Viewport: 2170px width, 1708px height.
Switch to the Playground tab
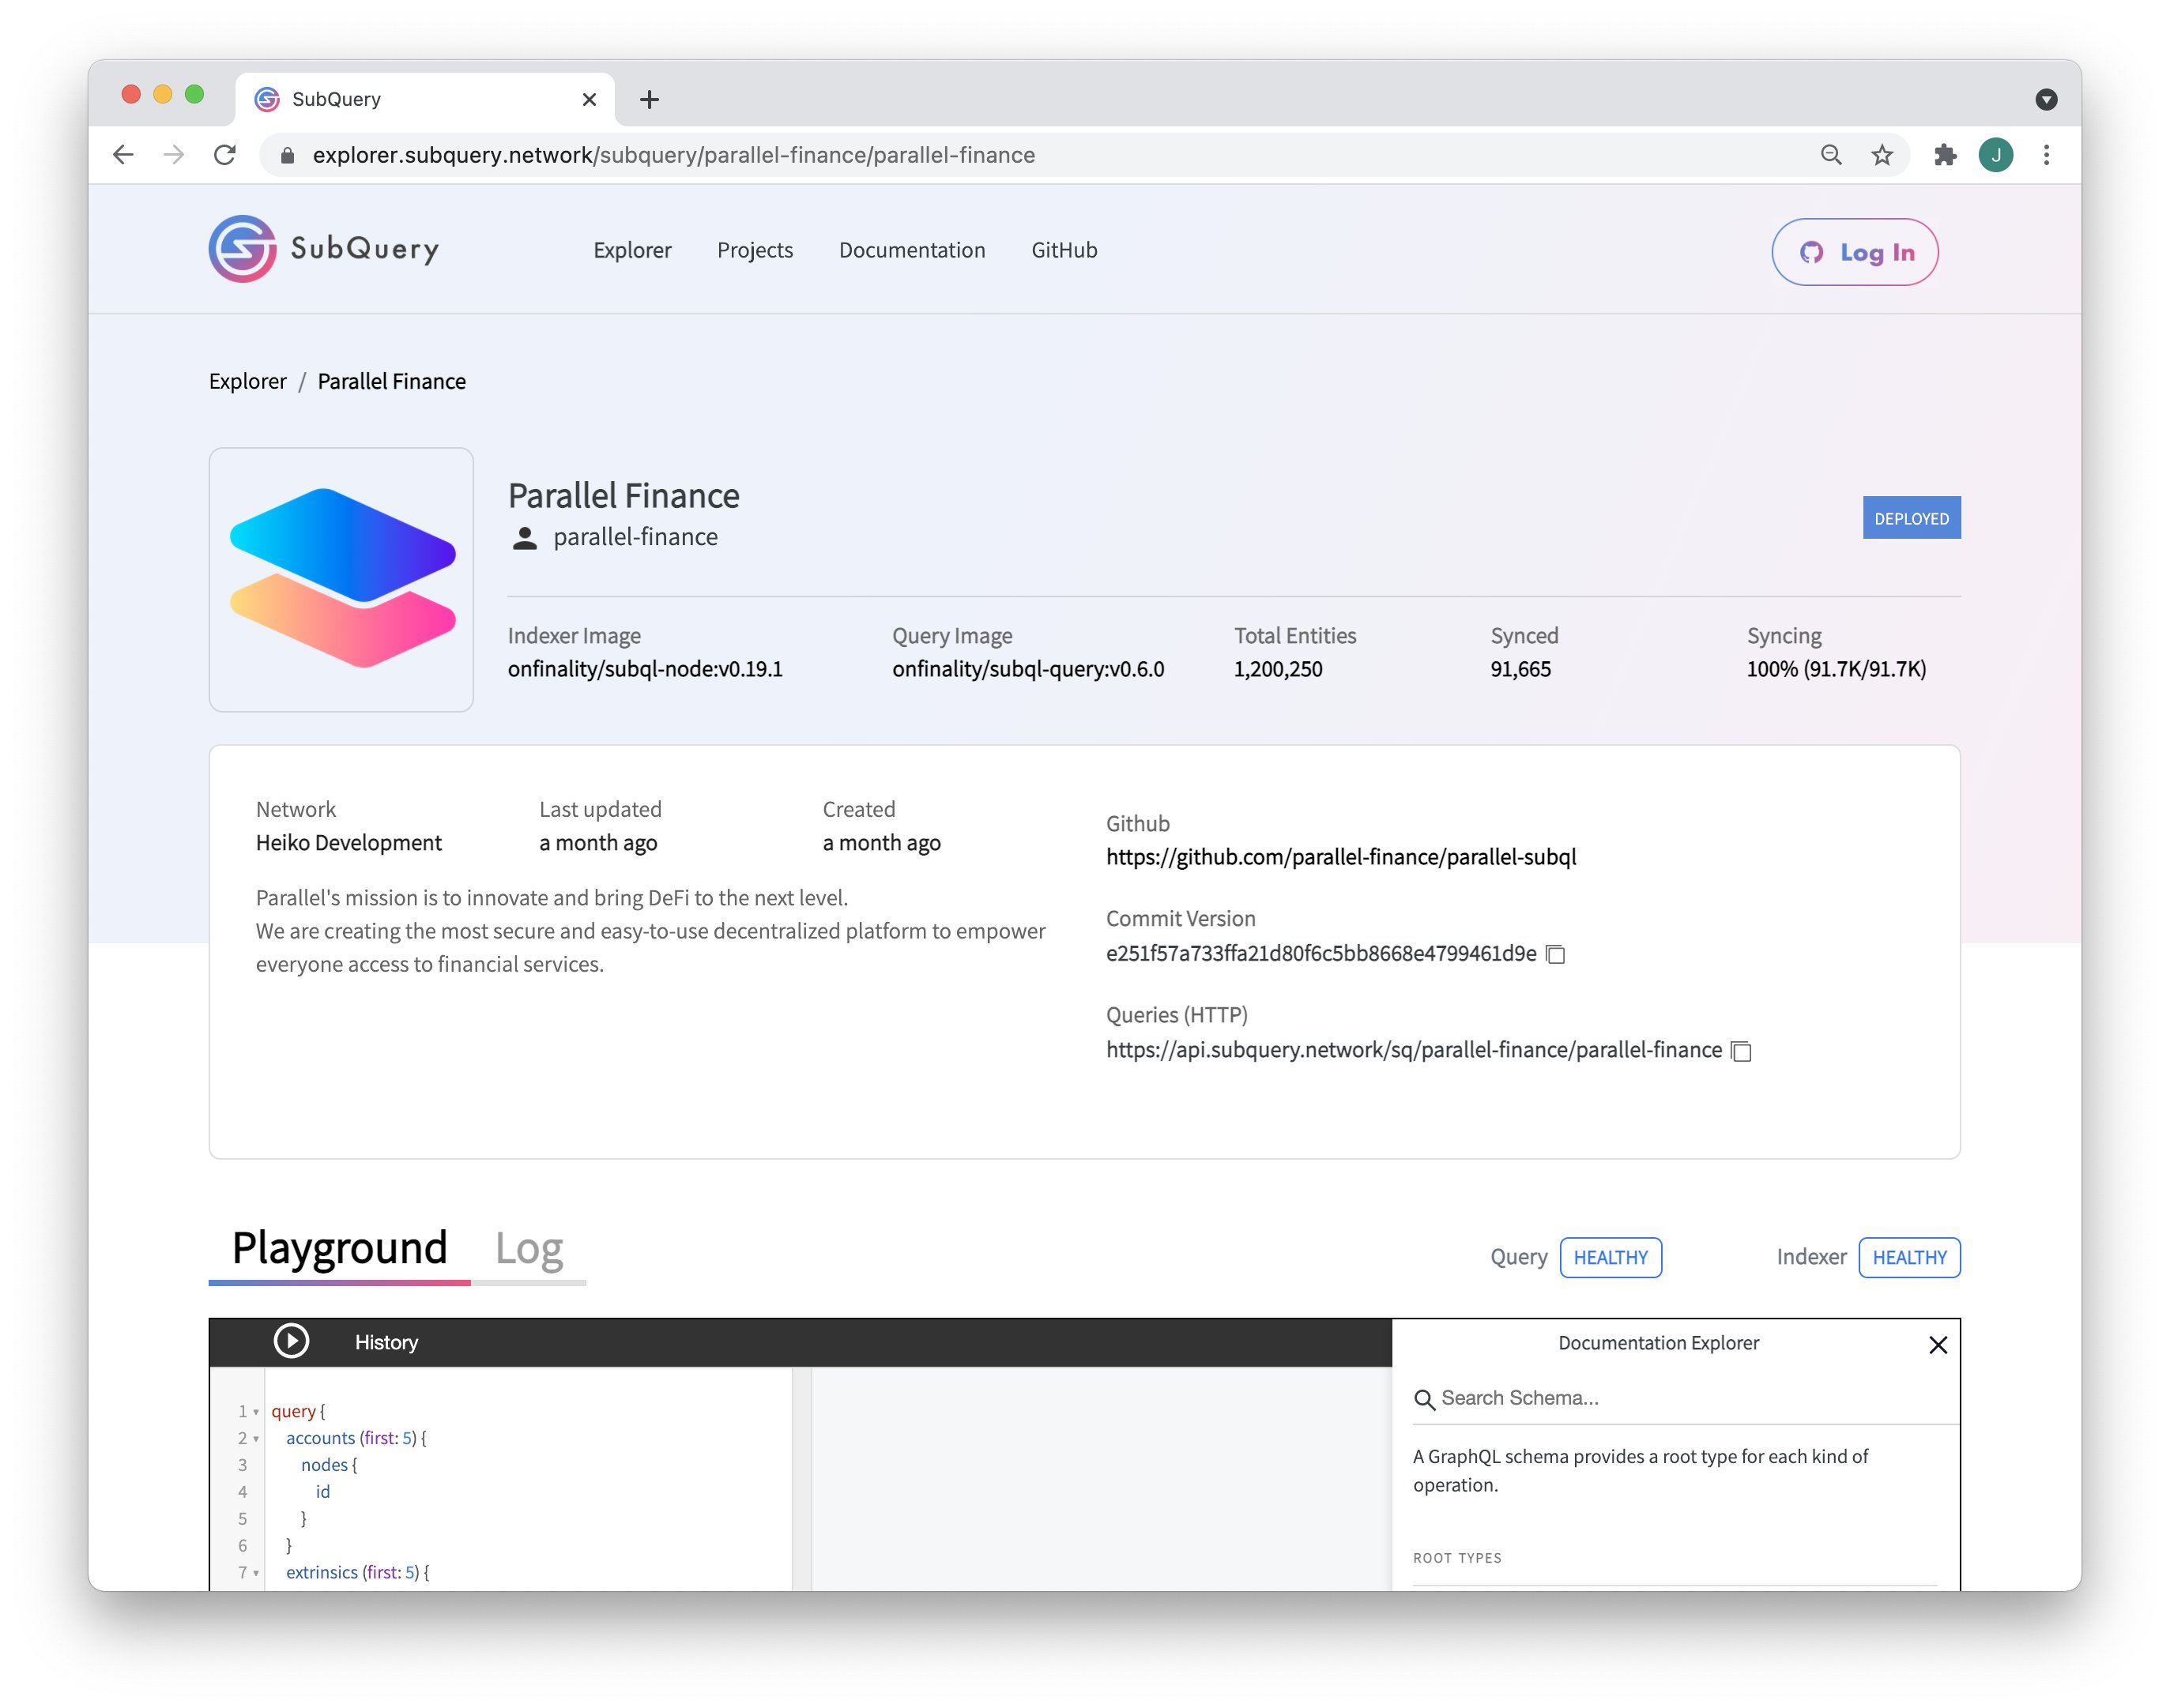(x=340, y=1248)
